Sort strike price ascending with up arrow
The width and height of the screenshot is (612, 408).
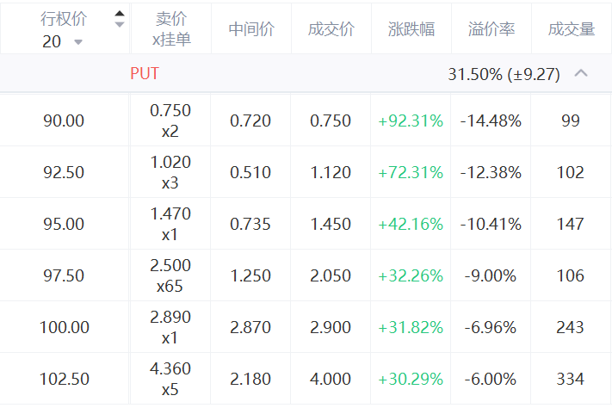pos(119,13)
